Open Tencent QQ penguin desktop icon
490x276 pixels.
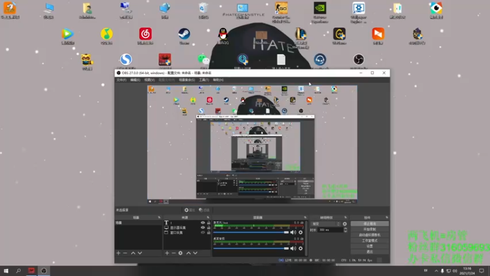coord(223,36)
